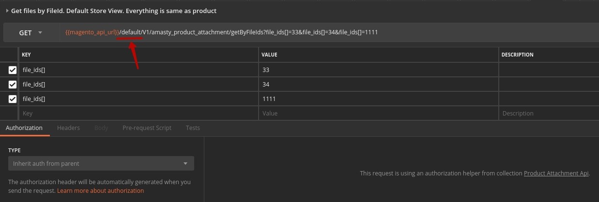
Task: Click the request URL field
Action: coord(291,32)
